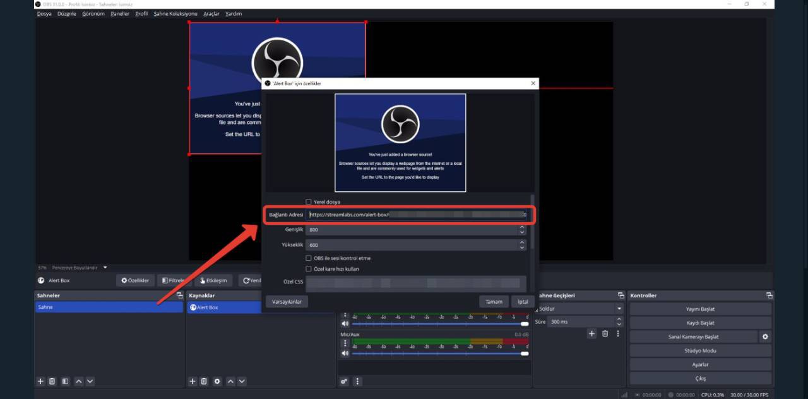Add a source using the plus icon

pyautogui.click(x=191, y=381)
